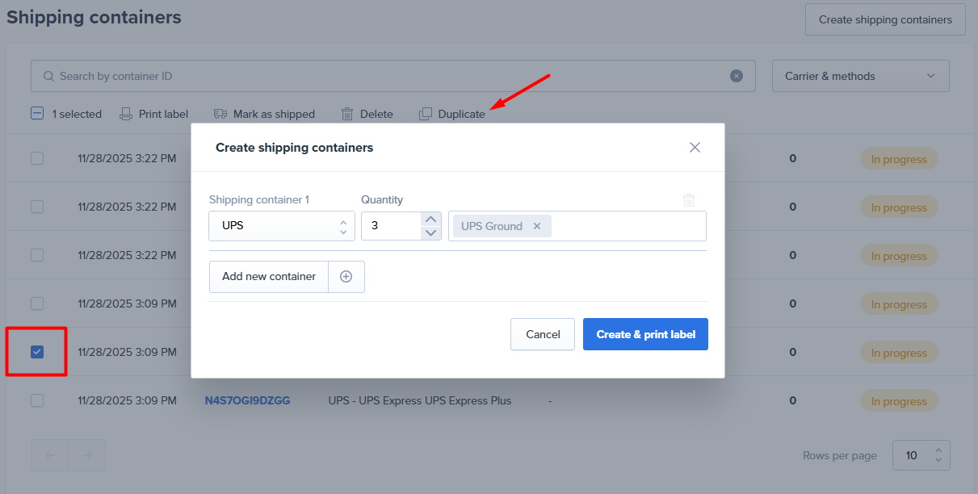Increase the quantity with the up arrow
This screenshot has width=978, height=494.
tap(431, 219)
